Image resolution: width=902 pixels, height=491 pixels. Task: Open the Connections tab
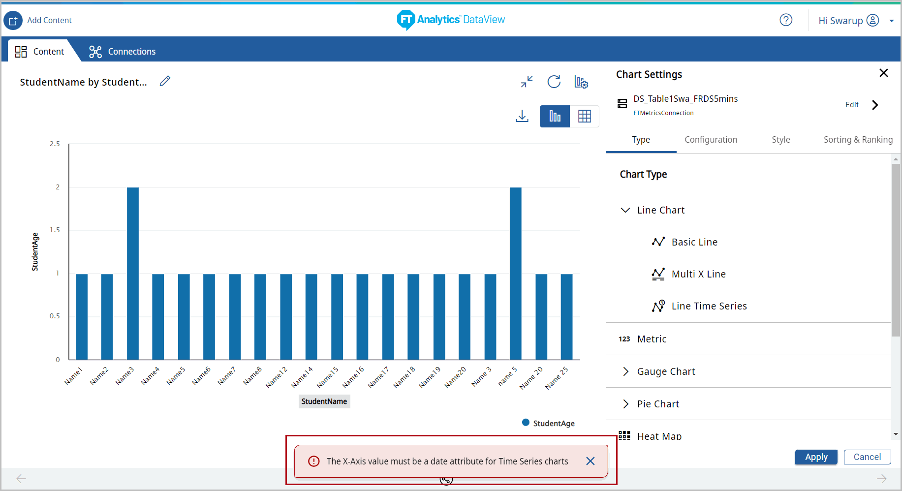tap(122, 52)
